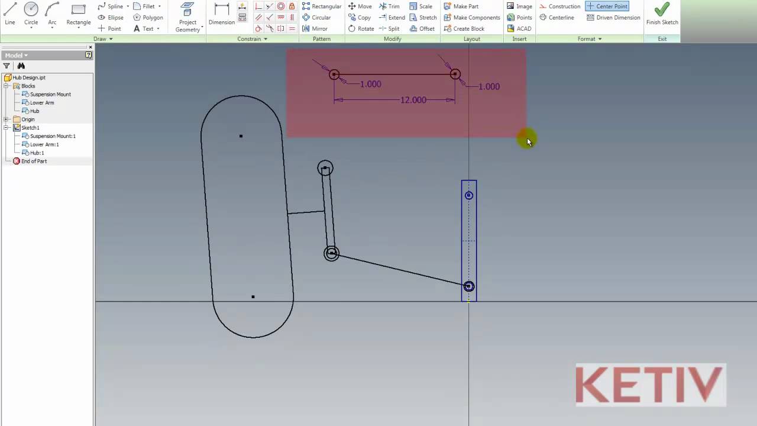Open the Spline dropdown arrow

coord(128,6)
